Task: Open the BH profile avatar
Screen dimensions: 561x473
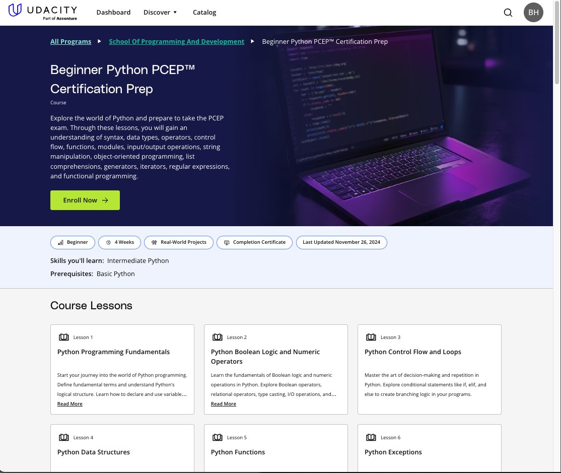Action: 533,12
